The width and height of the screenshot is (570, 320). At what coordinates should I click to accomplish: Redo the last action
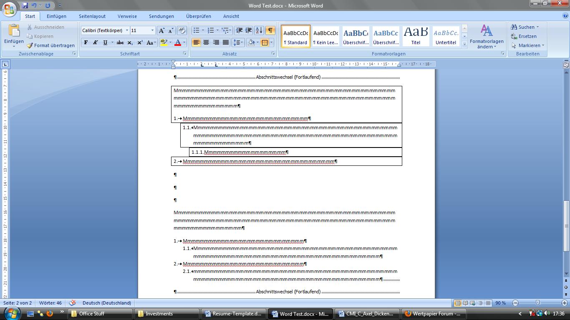click(x=48, y=5)
